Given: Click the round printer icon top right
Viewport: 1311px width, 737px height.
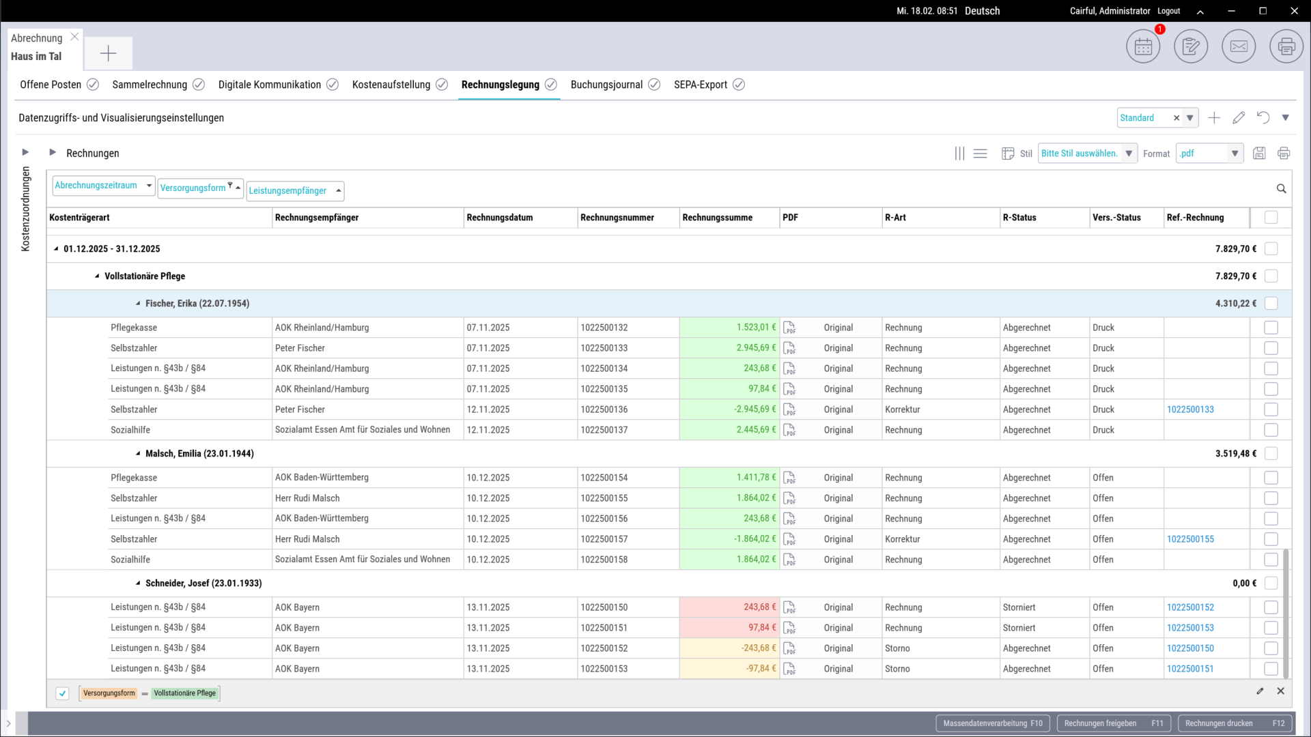Looking at the screenshot, I should click(x=1286, y=46).
